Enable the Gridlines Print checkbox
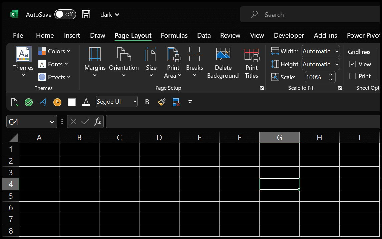Screen dimensions: 382x239 coord(353,76)
